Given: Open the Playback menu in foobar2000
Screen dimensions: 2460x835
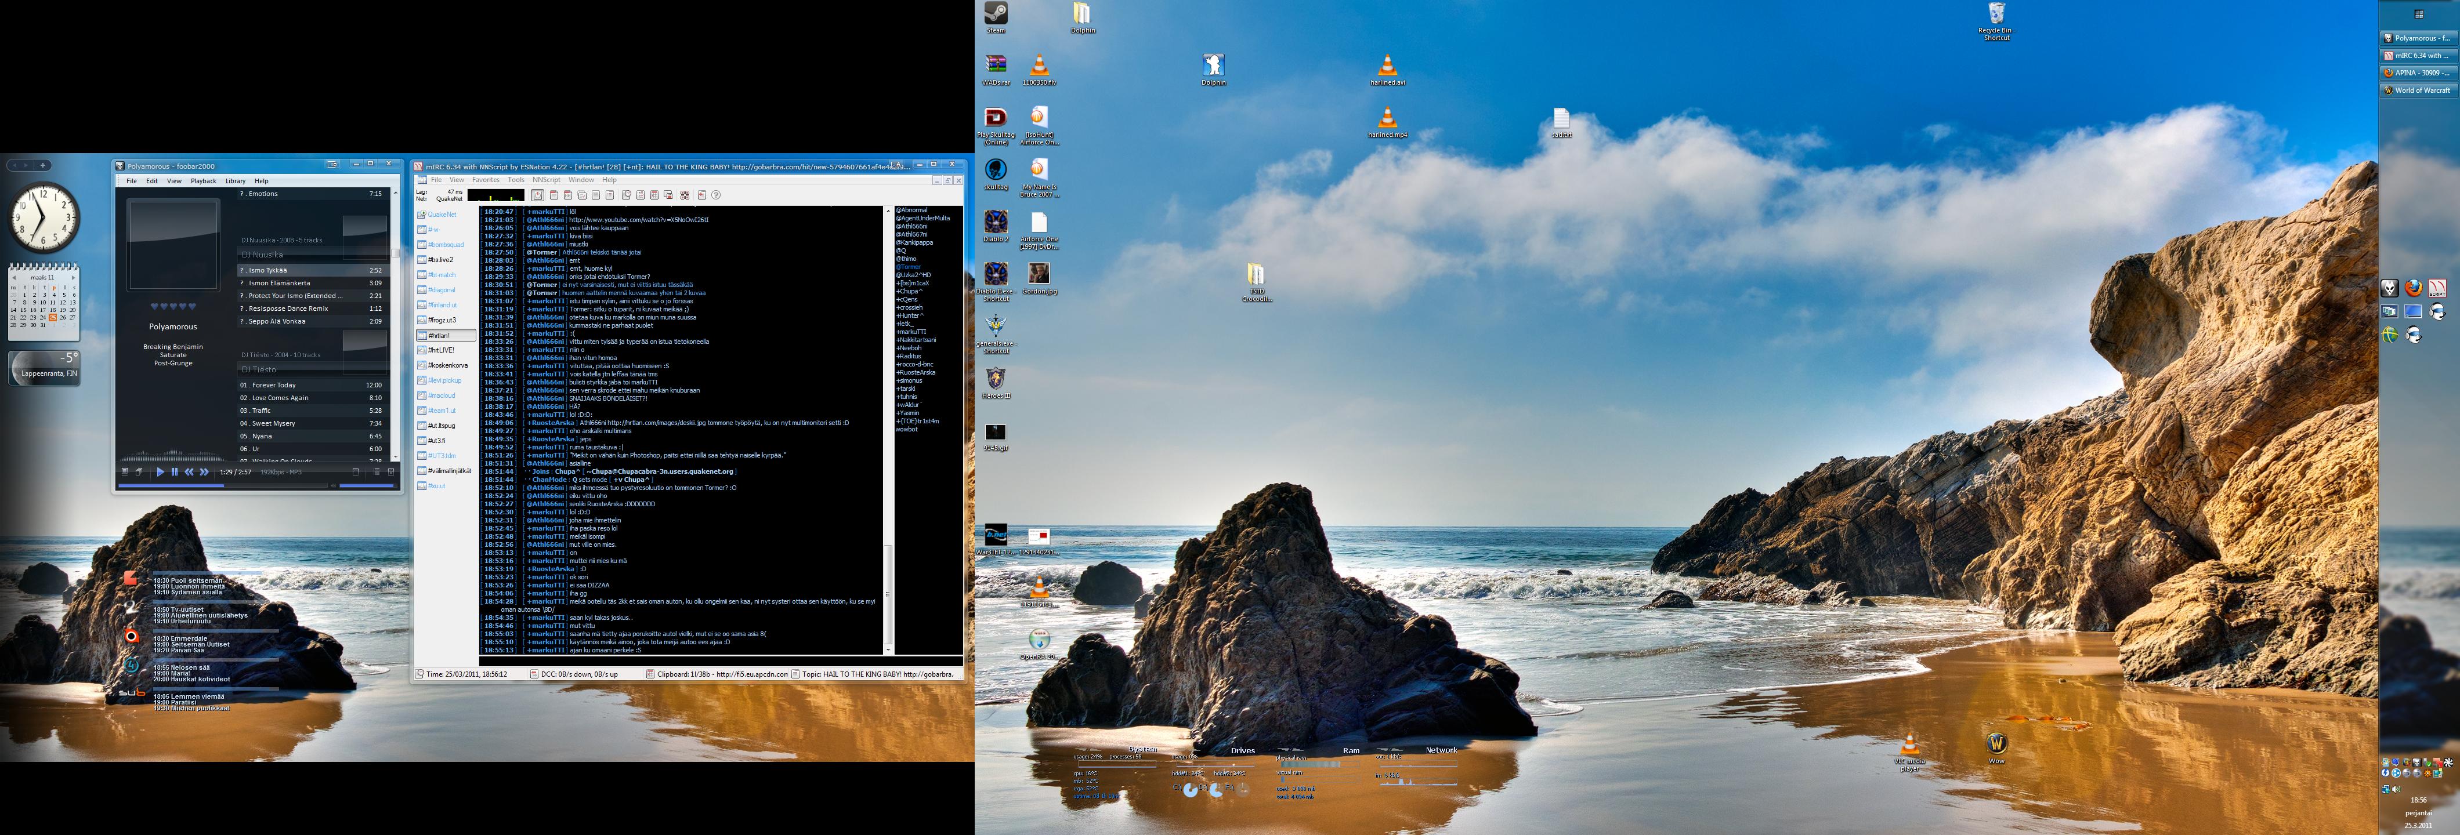Looking at the screenshot, I should point(202,180).
